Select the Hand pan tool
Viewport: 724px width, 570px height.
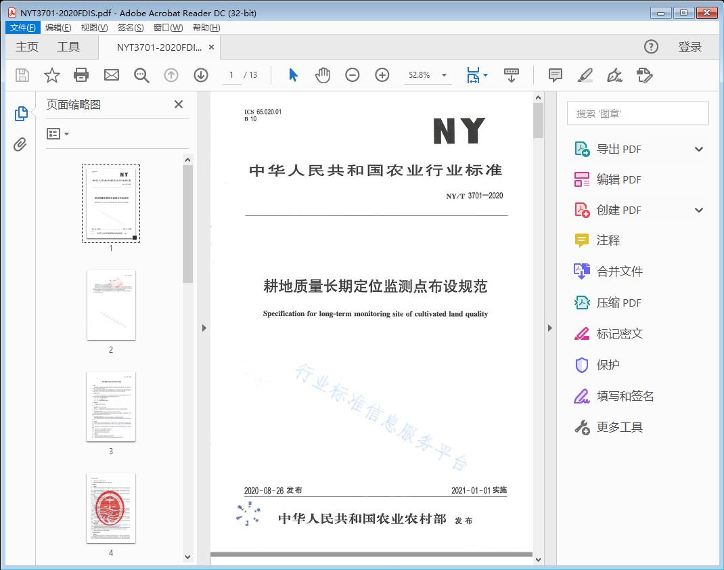[323, 75]
